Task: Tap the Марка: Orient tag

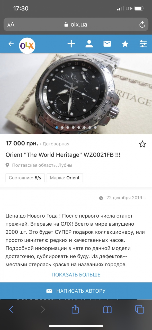Action: [x=65, y=178]
